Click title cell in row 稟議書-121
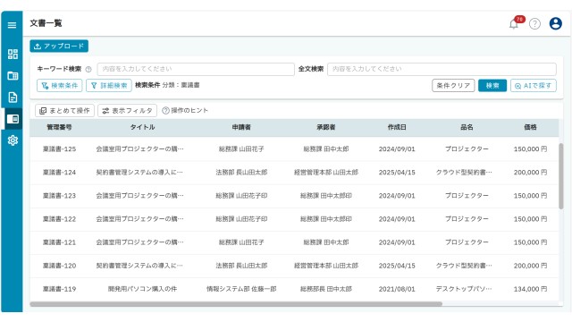The height and width of the screenshot is (322, 572). [139, 242]
